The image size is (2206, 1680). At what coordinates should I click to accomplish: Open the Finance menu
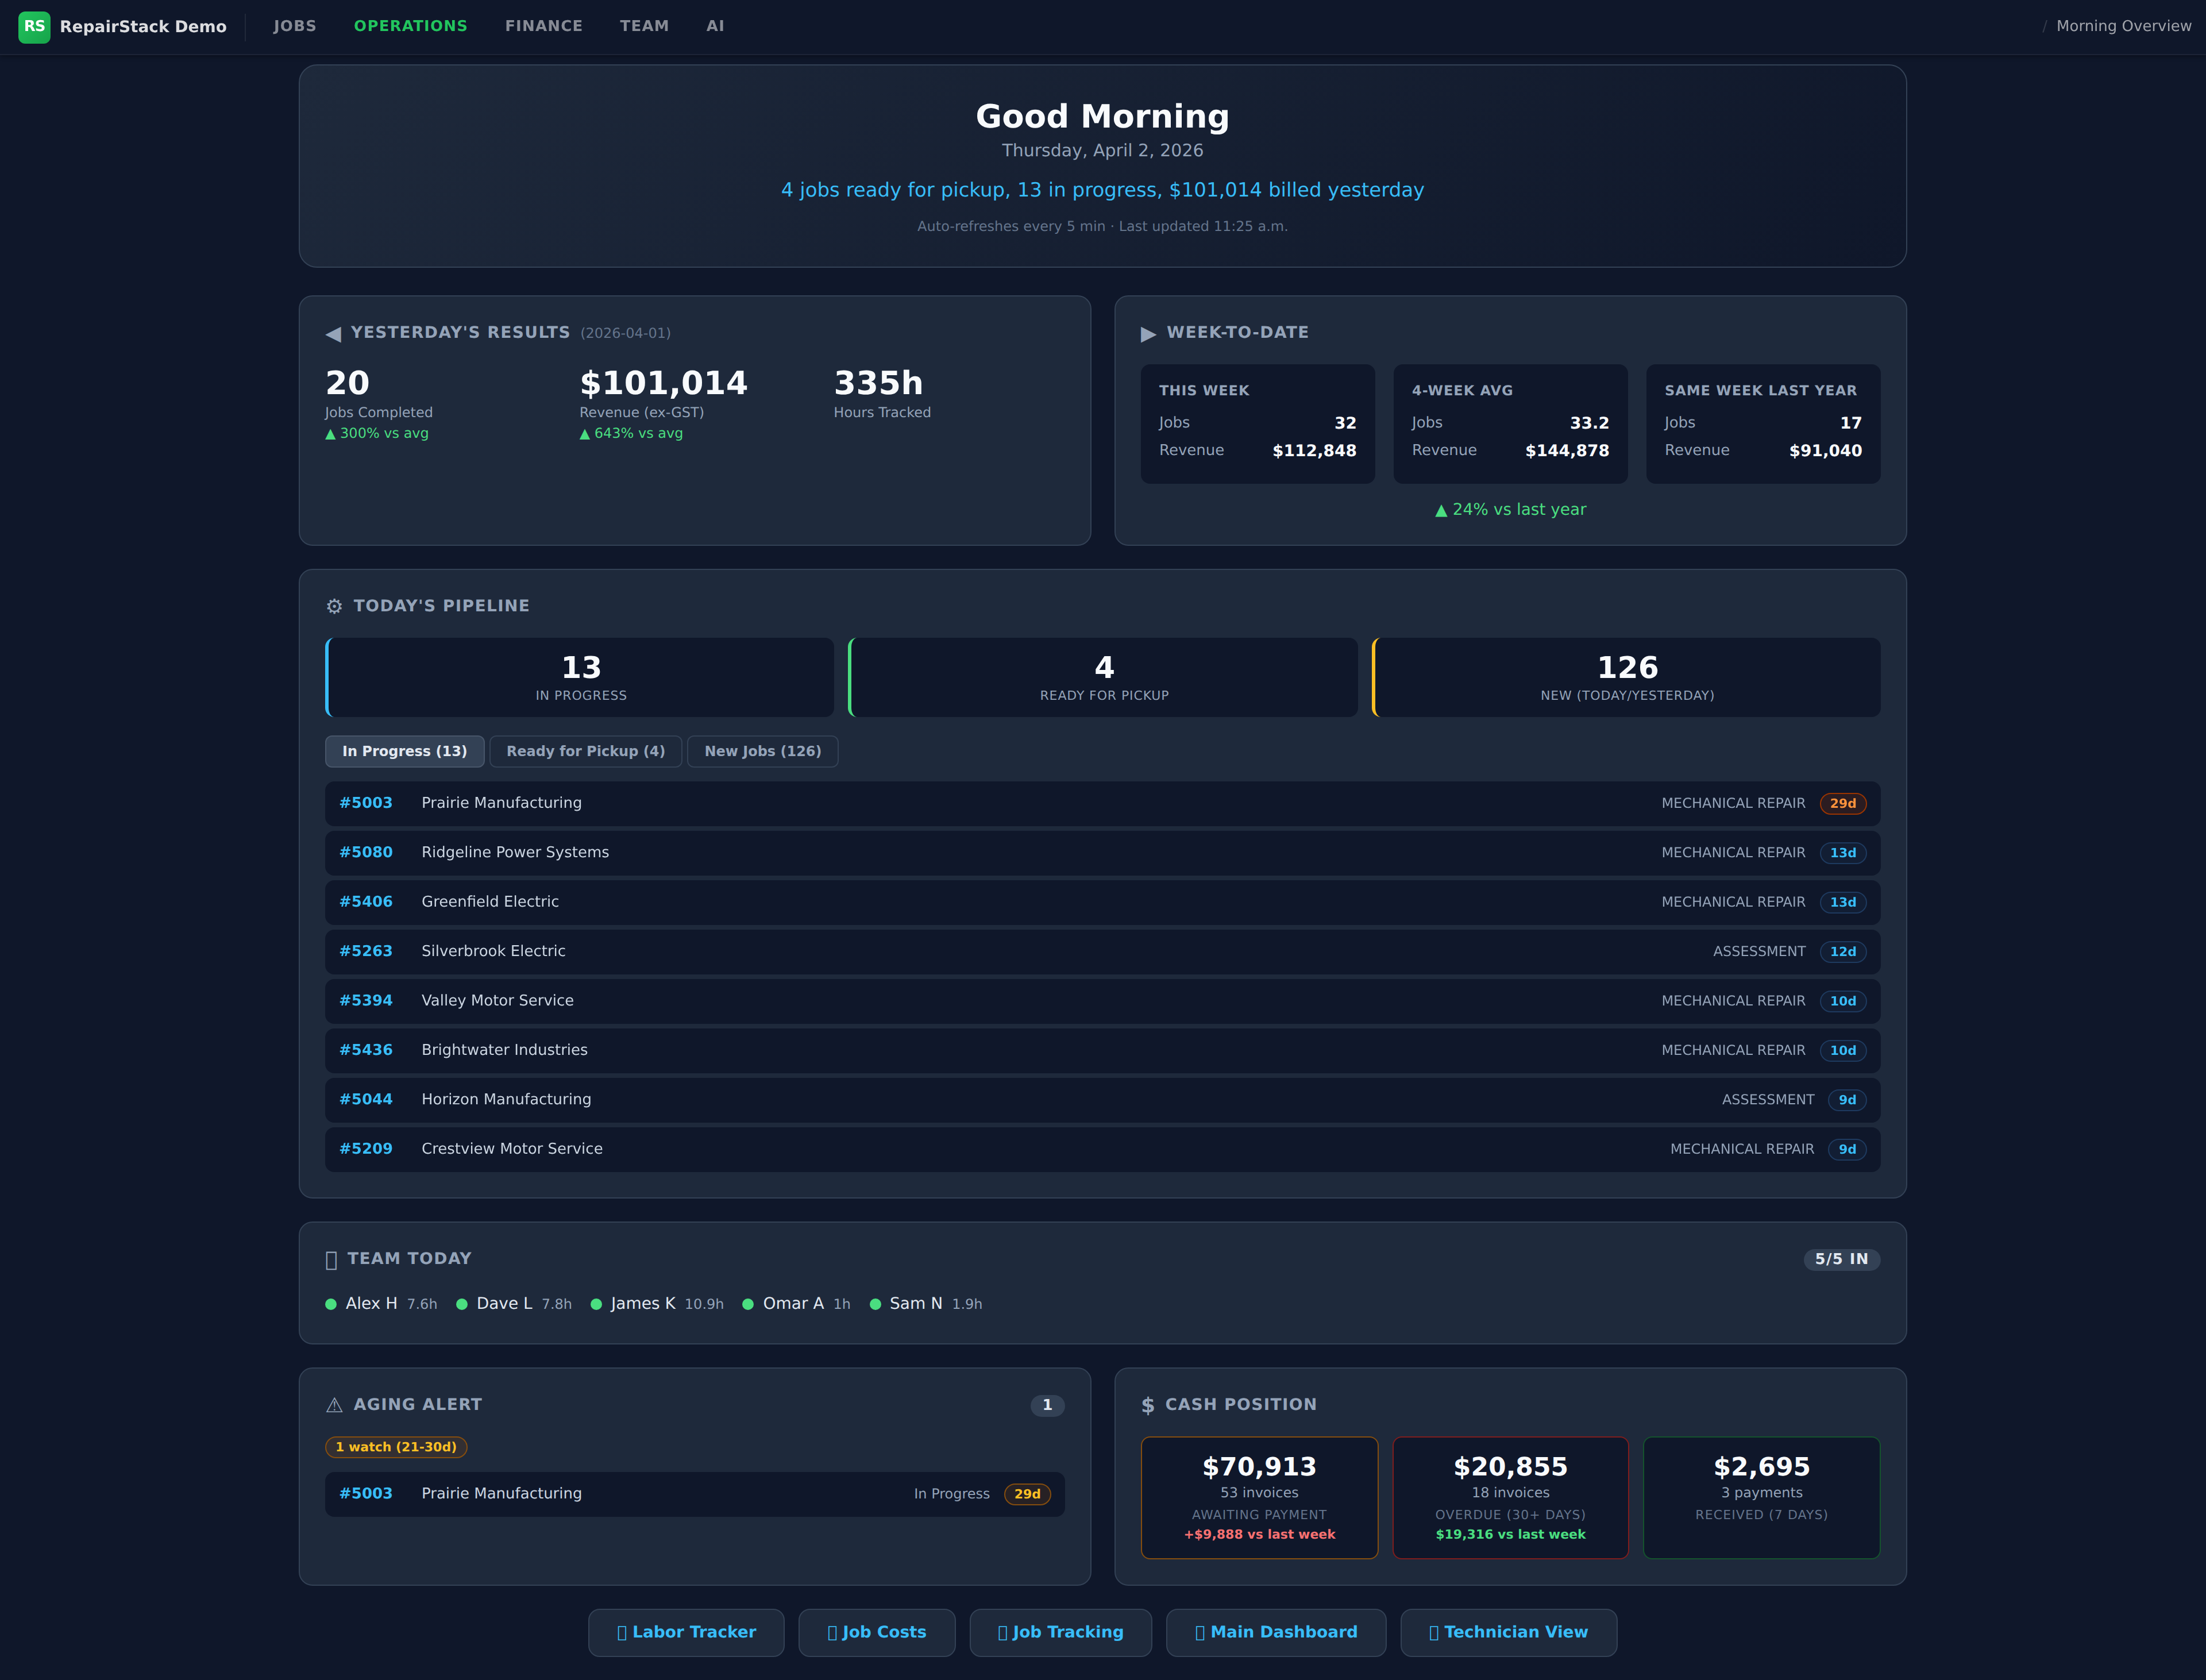(x=543, y=26)
